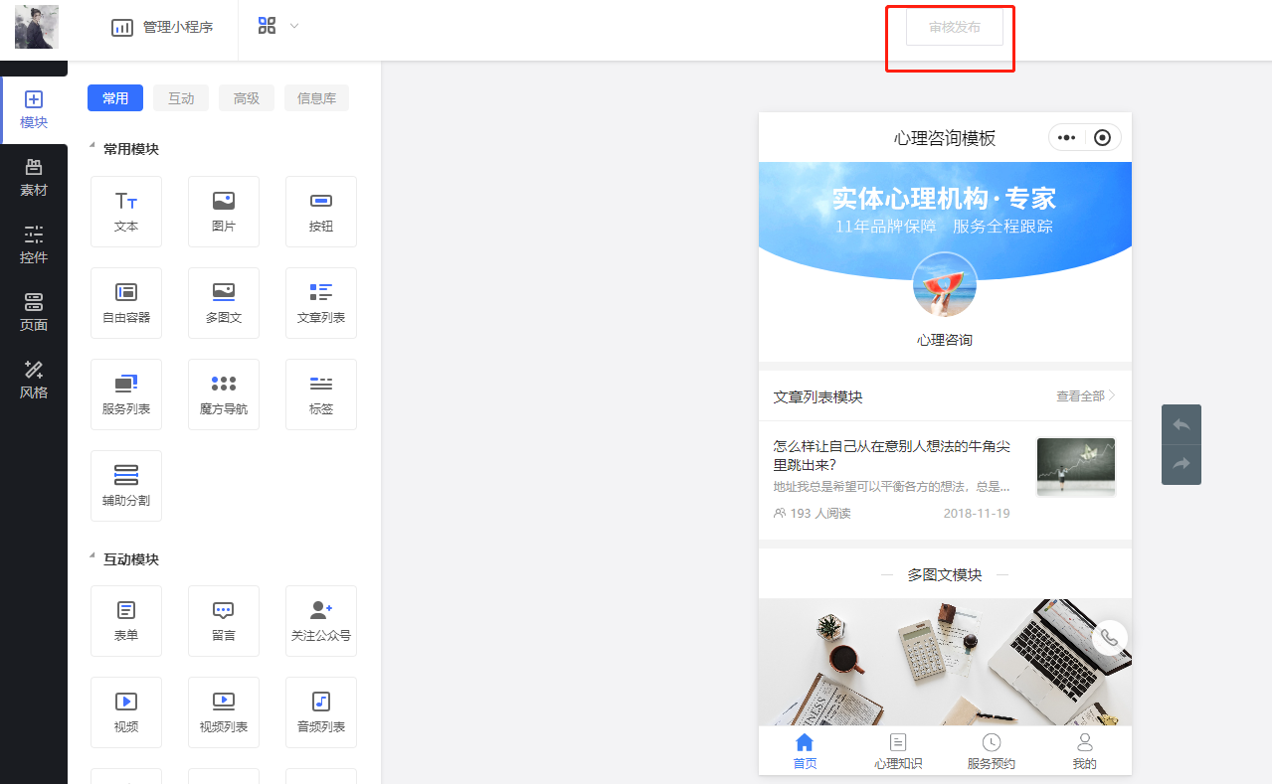Switch to the 信息库 tab
Screen dimensions: 1272x784
tap(316, 98)
